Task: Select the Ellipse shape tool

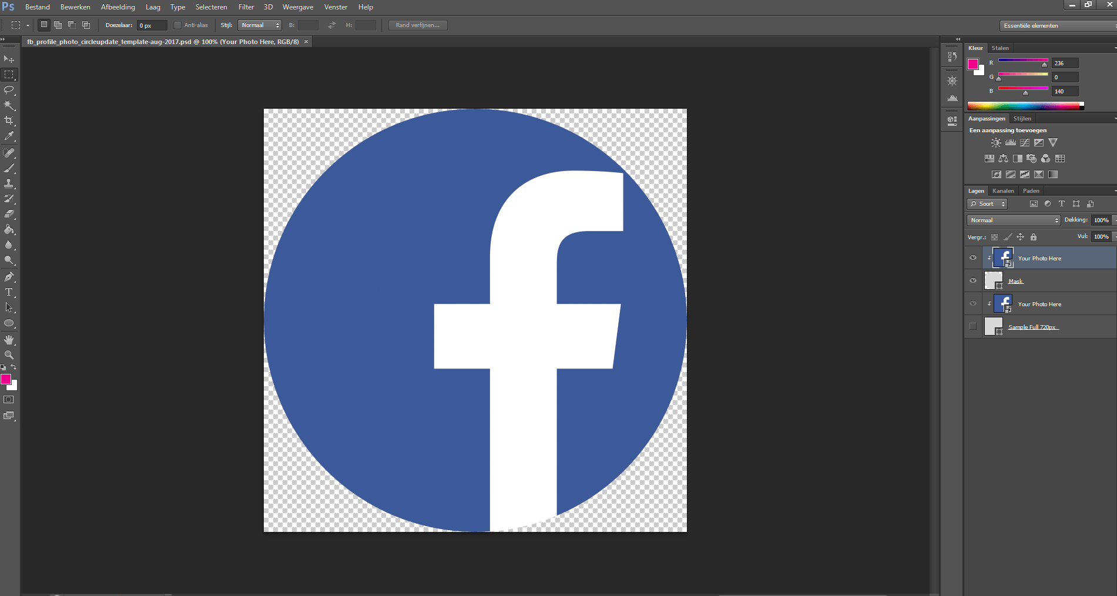Action: pos(9,323)
